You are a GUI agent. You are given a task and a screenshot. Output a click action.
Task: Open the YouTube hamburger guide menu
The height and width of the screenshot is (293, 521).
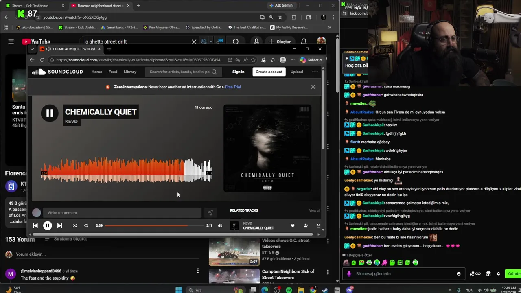pyautogui.click(x=11, y=42)
